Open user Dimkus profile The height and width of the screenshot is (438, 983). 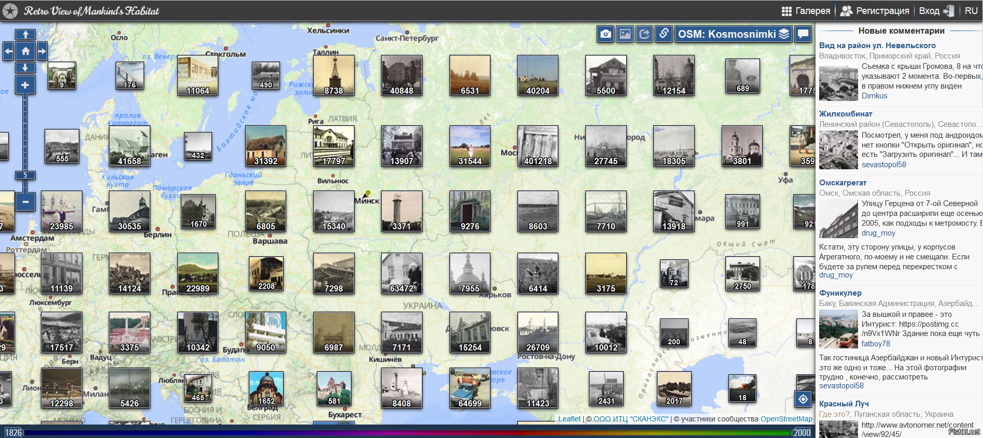coord(875,96)
